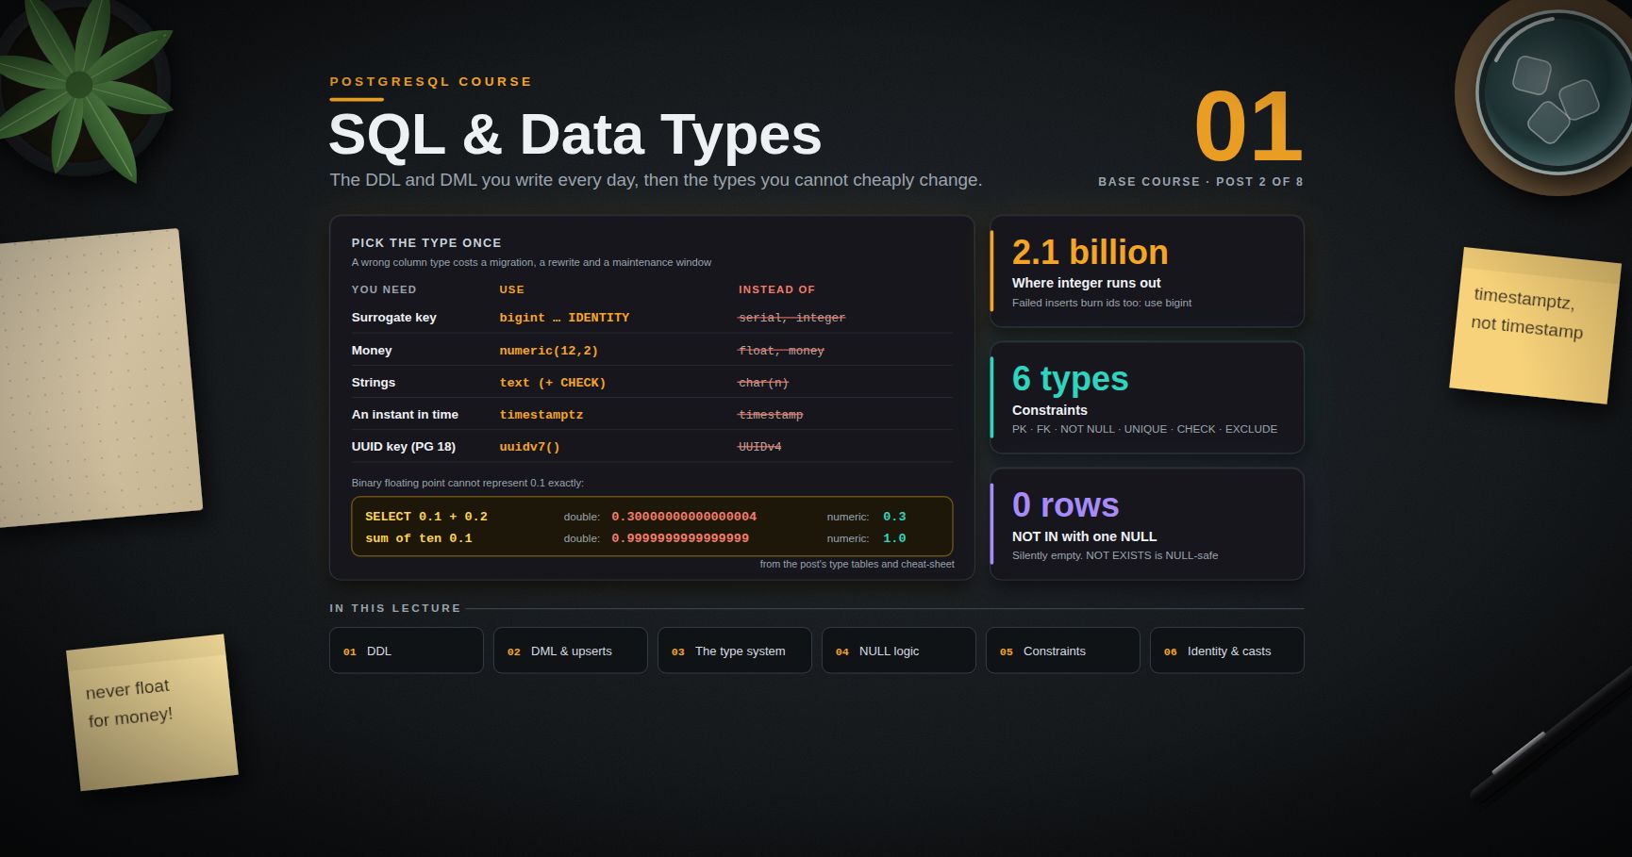This screenshot has height=857, width=1632.
Task: Click the POSTGRESQL COURSE label
Action: 430,82
